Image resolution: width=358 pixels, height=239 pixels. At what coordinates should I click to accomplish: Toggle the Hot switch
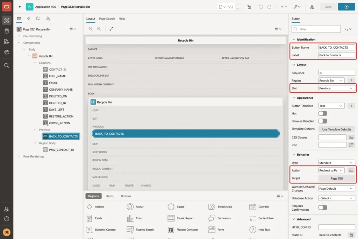click(323, 113)
